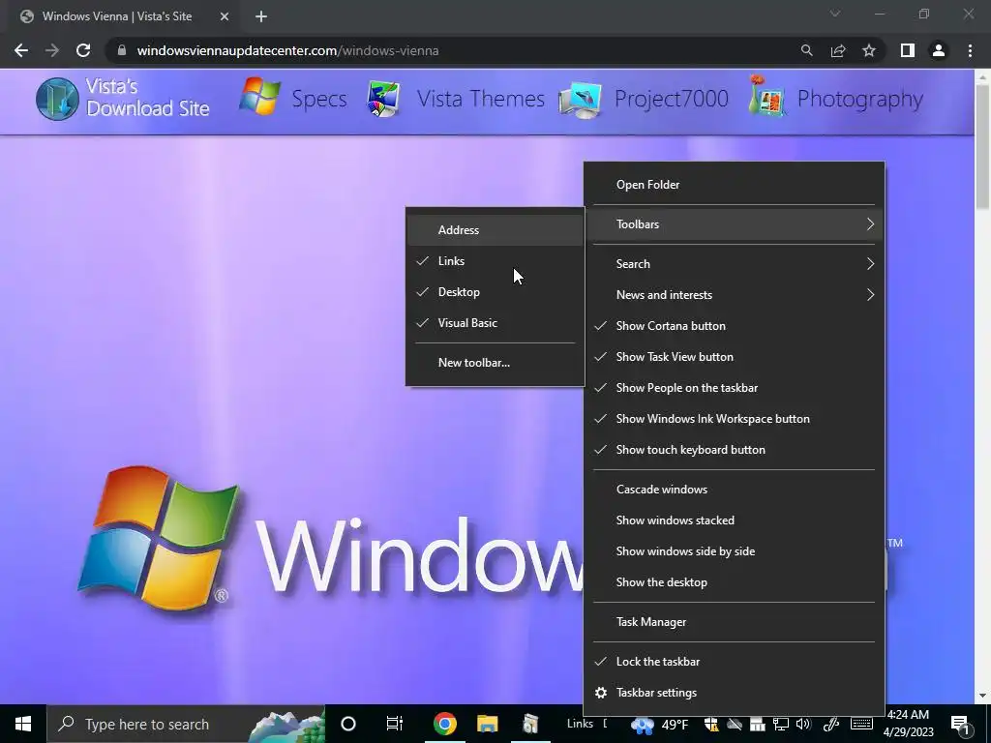The image size is (991, 743).
Task: Open the touch keyboard tray icon
Action: click(x=861, y=724)
